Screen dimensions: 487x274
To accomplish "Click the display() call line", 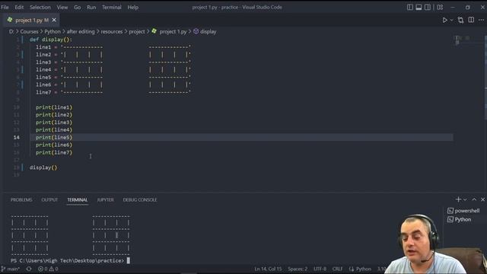I will click(x=43, y=167).
